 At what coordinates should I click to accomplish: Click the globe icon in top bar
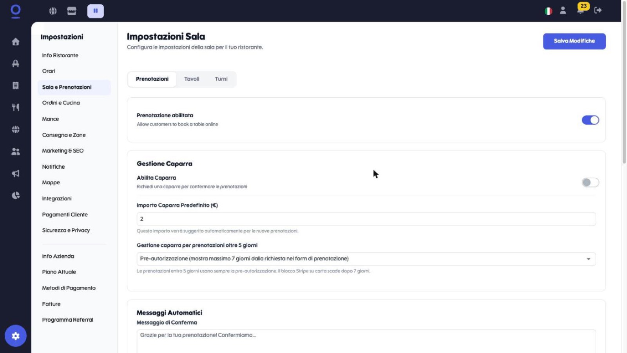tap(53, 11)
